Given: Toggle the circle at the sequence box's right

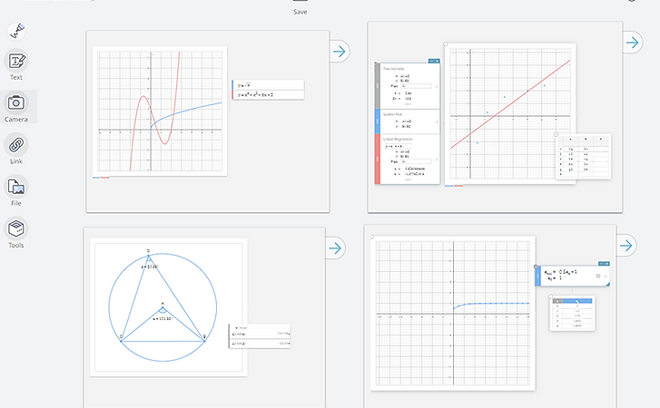Looking at the screenshot, I should point(606,276).
